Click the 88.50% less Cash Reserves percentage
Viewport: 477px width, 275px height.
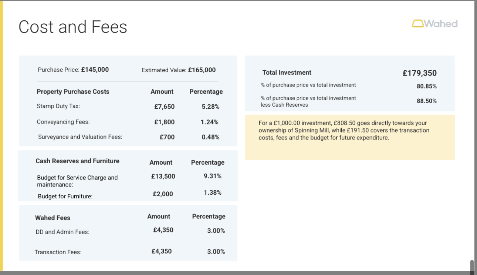pos(426,101)
